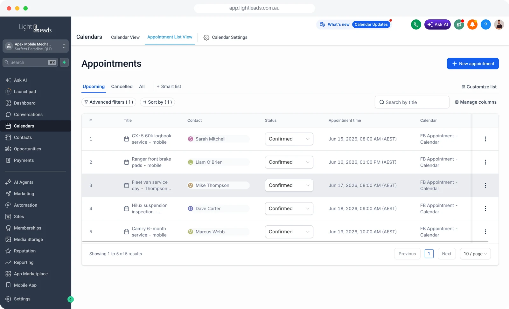
Task: Open status dropdown for Mike Thompson's appointment
Action: pyautogui.click(x=289, y=185)
